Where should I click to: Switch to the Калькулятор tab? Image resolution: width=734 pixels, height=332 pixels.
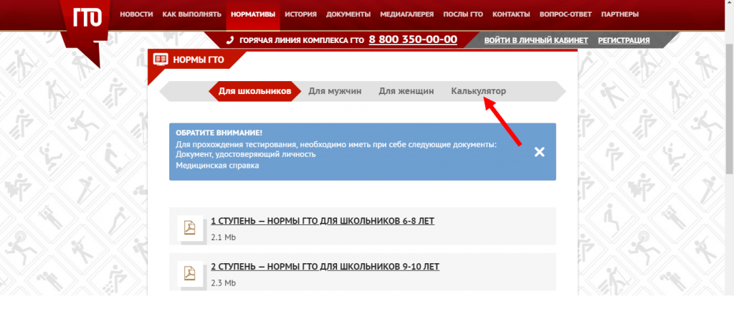(x=478, y=91)
